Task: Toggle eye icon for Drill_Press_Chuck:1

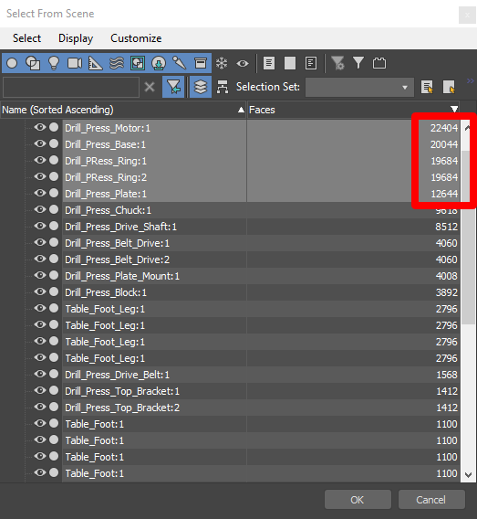Action: pos(40,209)
